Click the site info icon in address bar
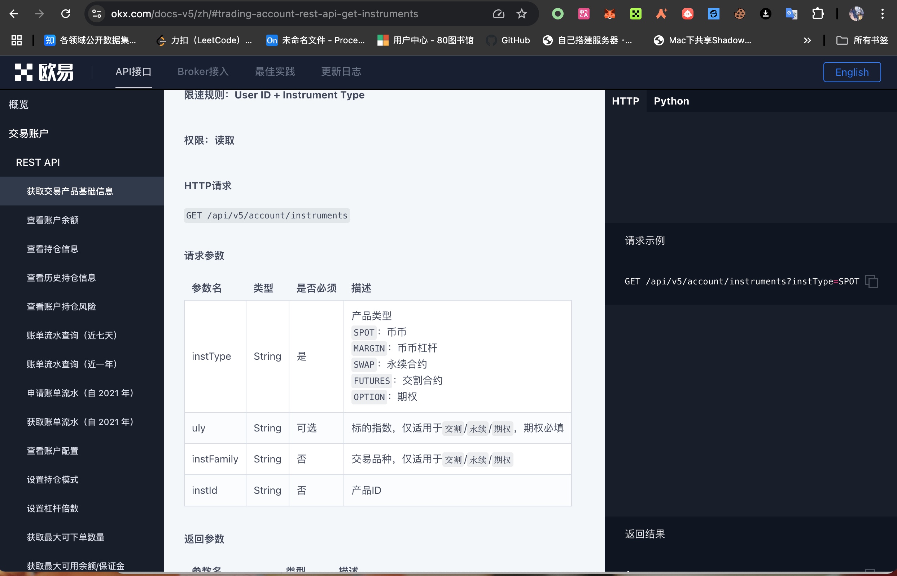The height and width of the screenshot is (576, 897). (x=97, y=14)
